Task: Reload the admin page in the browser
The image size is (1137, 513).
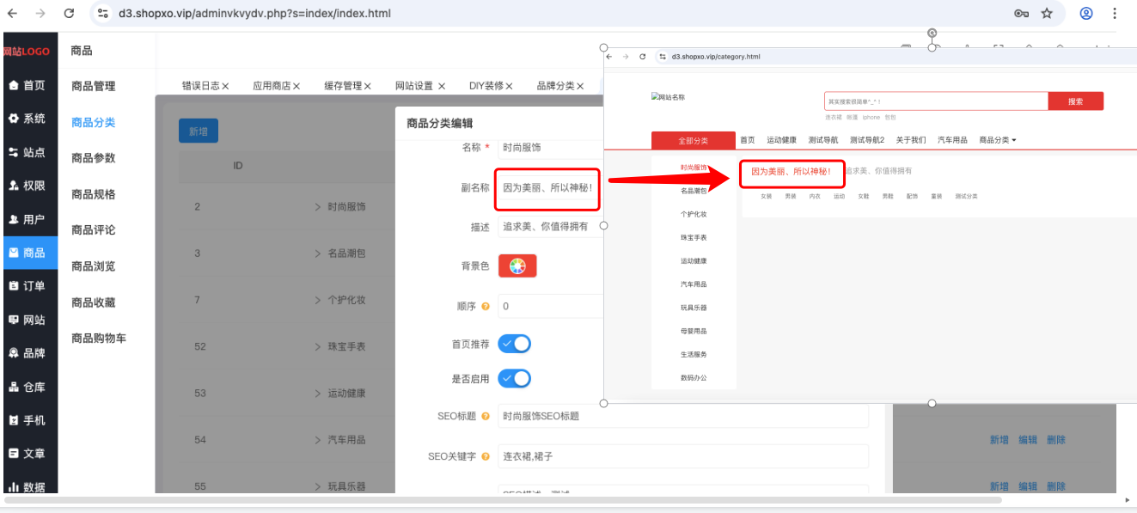Action: point(69,14)
